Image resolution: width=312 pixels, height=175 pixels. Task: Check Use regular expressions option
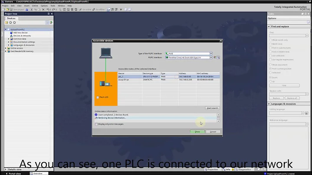(x=270, y=60)
